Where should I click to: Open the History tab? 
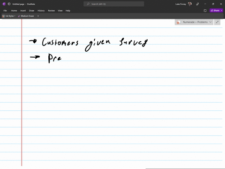click(x=41, y=11)
